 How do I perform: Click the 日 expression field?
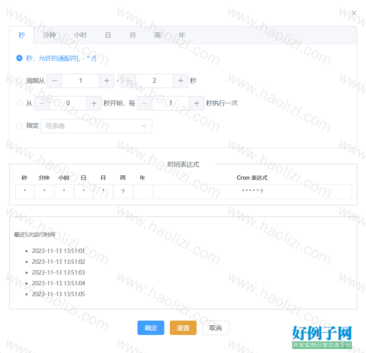coord(84,192)
